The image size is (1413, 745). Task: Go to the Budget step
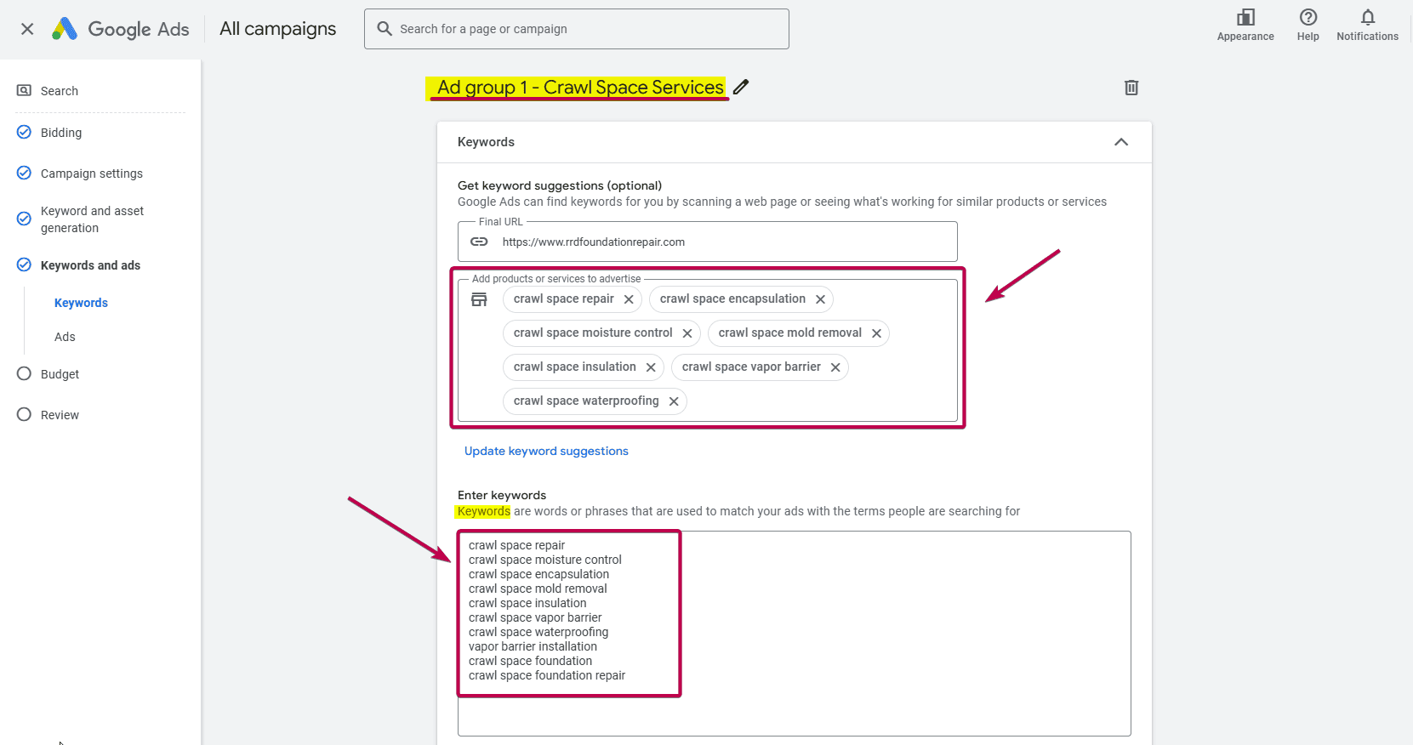pyautogui.click(x=60, y=374)
